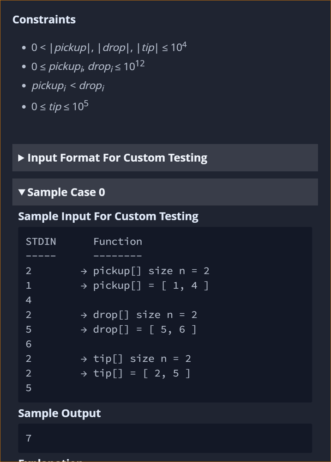Click the first constraint about |pickup|, |drop|, |tip|
The width and height of the screenshot is (331, 462).
tap(109, 47)
